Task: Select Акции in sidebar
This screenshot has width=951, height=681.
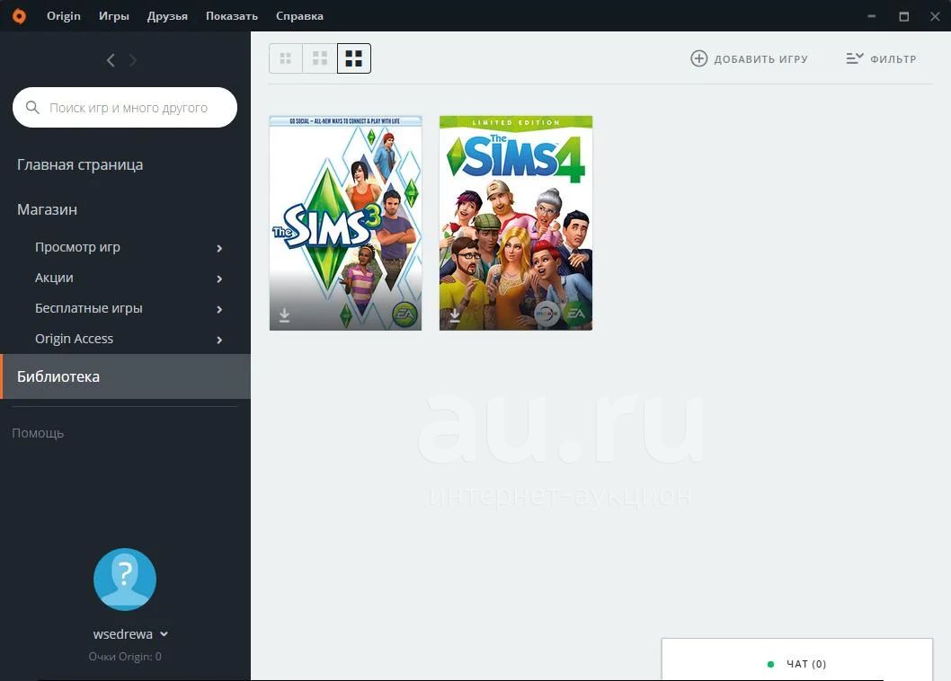Action: click(x=54, y=278)
